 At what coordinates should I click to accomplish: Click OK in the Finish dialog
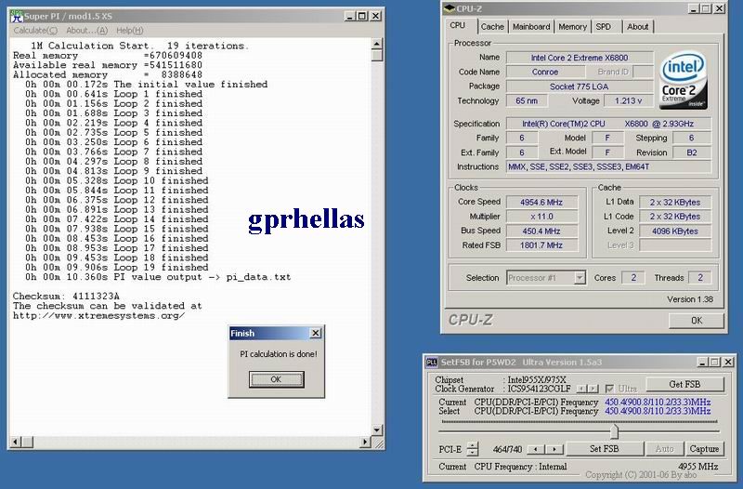click(276, 379)
